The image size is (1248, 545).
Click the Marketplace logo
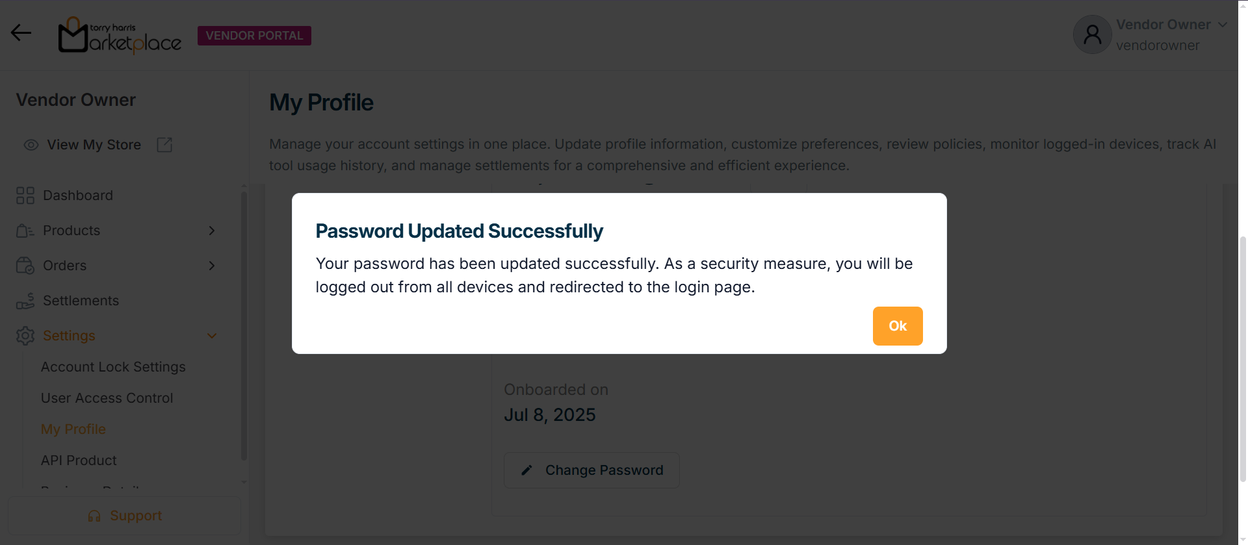coord(120,36)
